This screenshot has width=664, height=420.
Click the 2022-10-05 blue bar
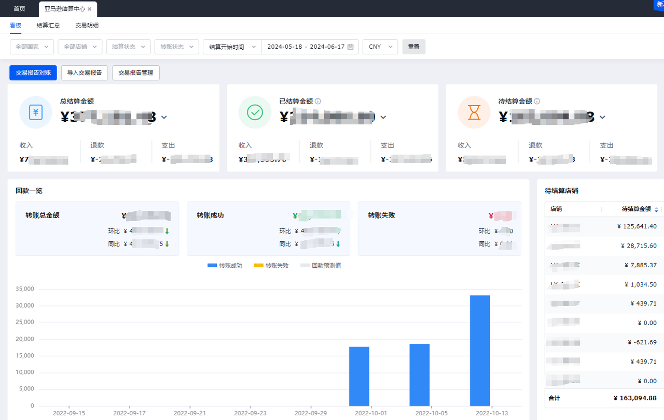420,375
